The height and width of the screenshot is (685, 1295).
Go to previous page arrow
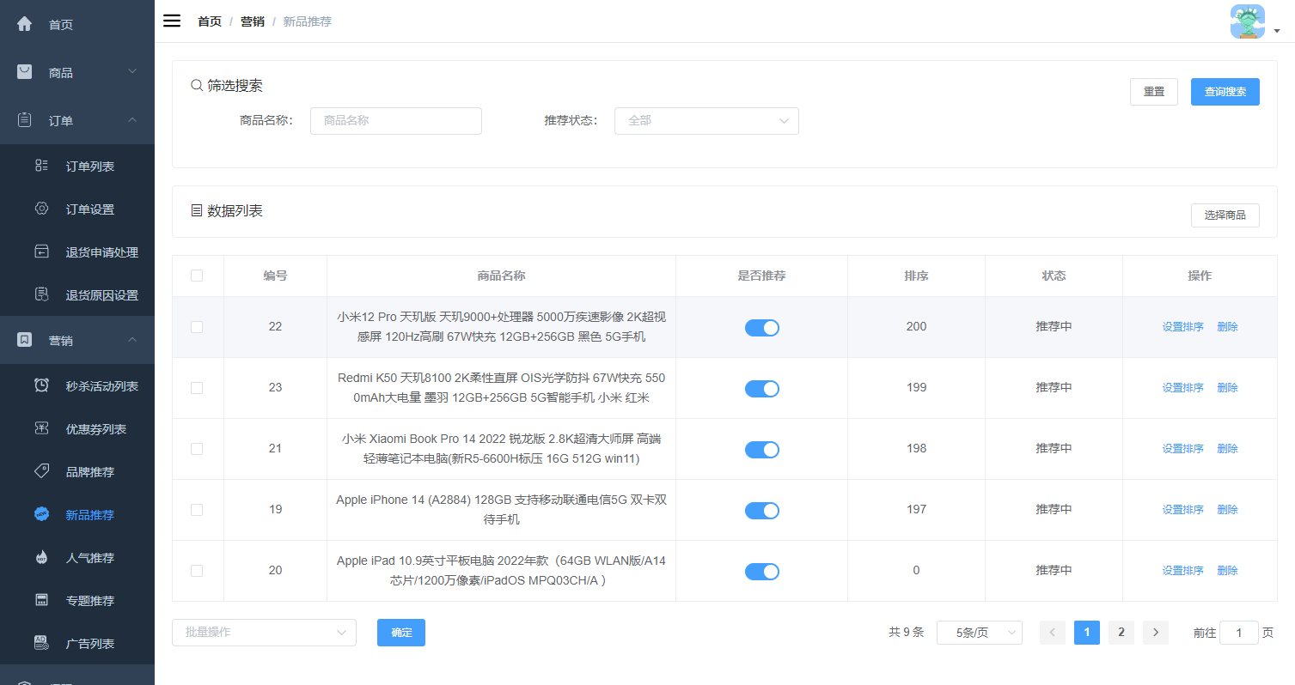[x=1053, y=633]
